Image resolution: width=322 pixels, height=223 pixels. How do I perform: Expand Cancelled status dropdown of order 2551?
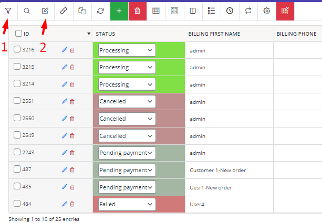point(127,101)
